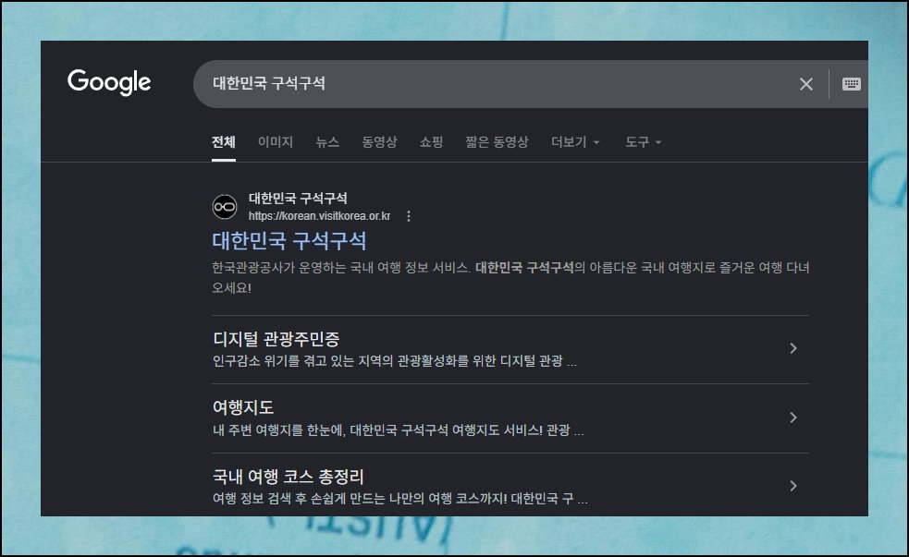The image size is (909, 557).
Task: Click the visitkorea site favicon
Action: pos(225,207)
